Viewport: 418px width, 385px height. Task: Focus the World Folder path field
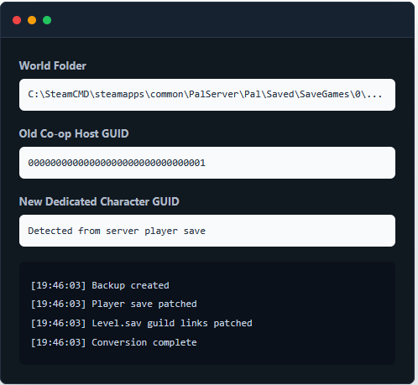point(207,95)
